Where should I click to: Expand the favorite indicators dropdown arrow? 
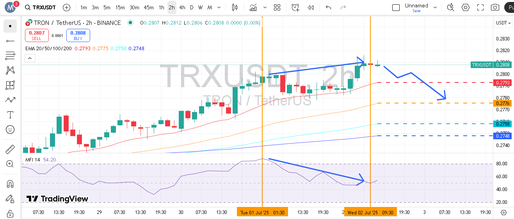[x=265, y=7]
